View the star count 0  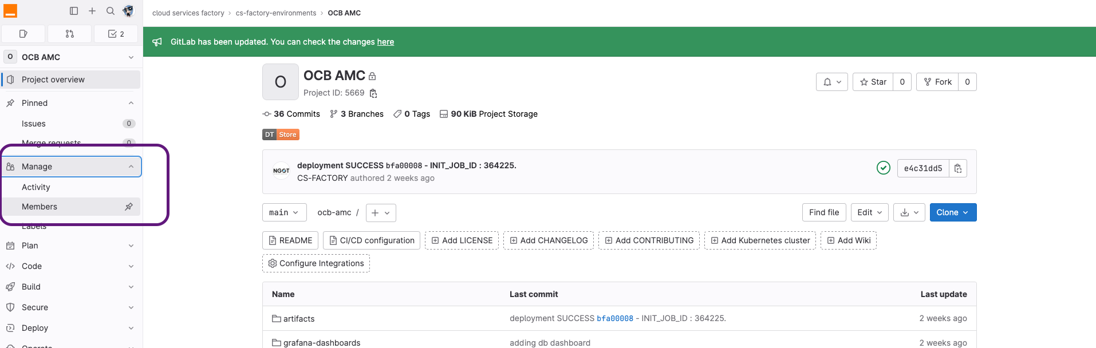click(902, 82)
